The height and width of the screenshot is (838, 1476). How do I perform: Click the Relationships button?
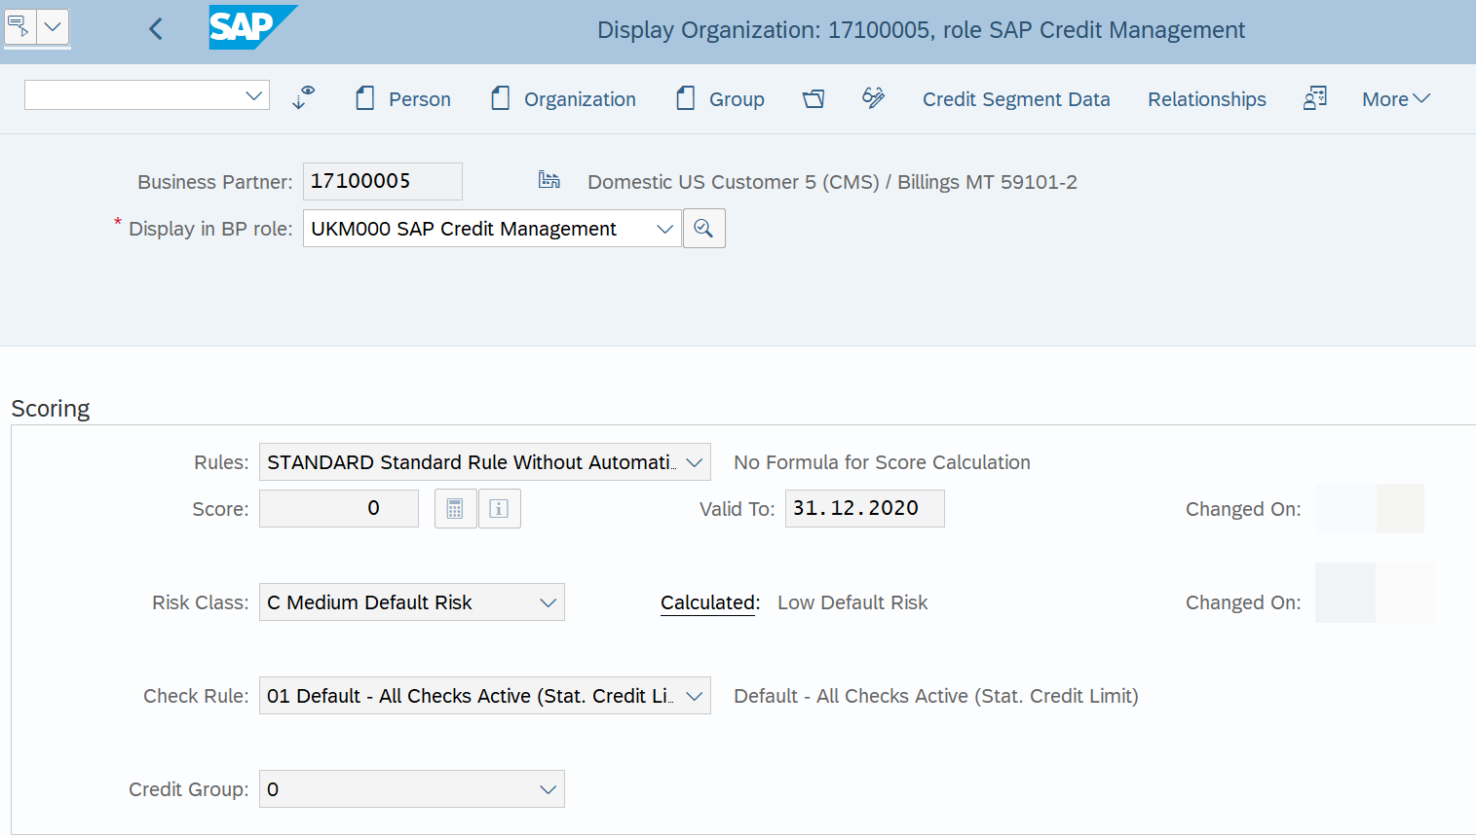pyautogui.click(x=1206, y=99)
